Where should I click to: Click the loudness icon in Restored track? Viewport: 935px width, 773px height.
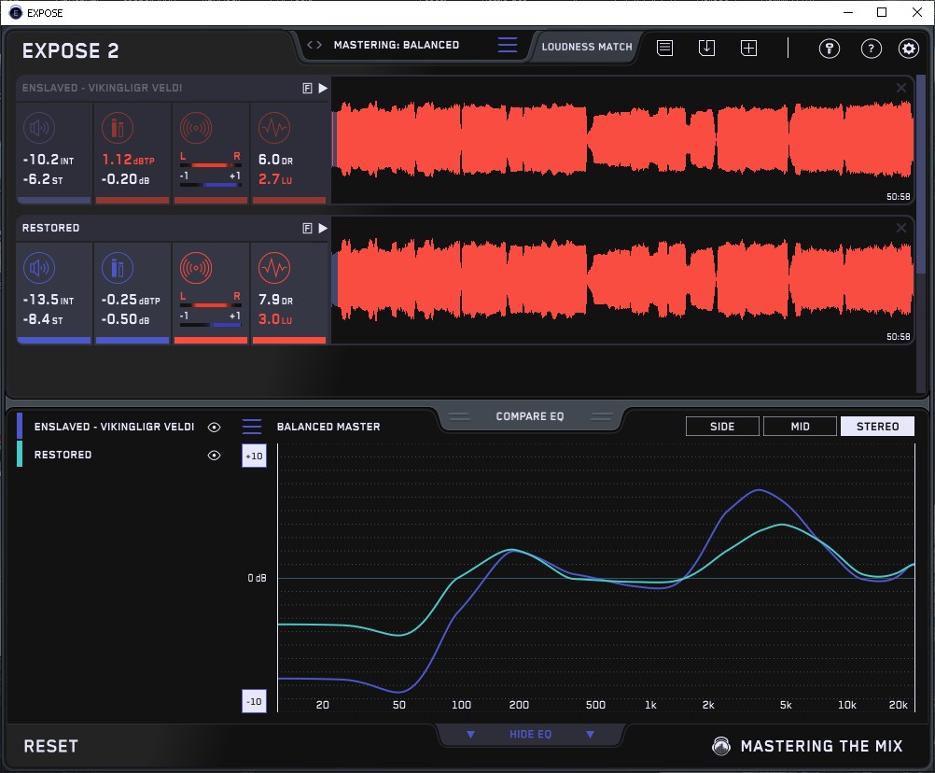point(39,268)
